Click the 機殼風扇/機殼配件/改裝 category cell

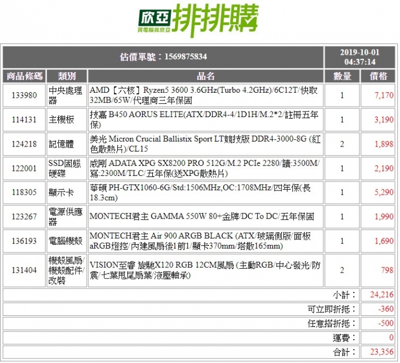(x=67, y=270)
